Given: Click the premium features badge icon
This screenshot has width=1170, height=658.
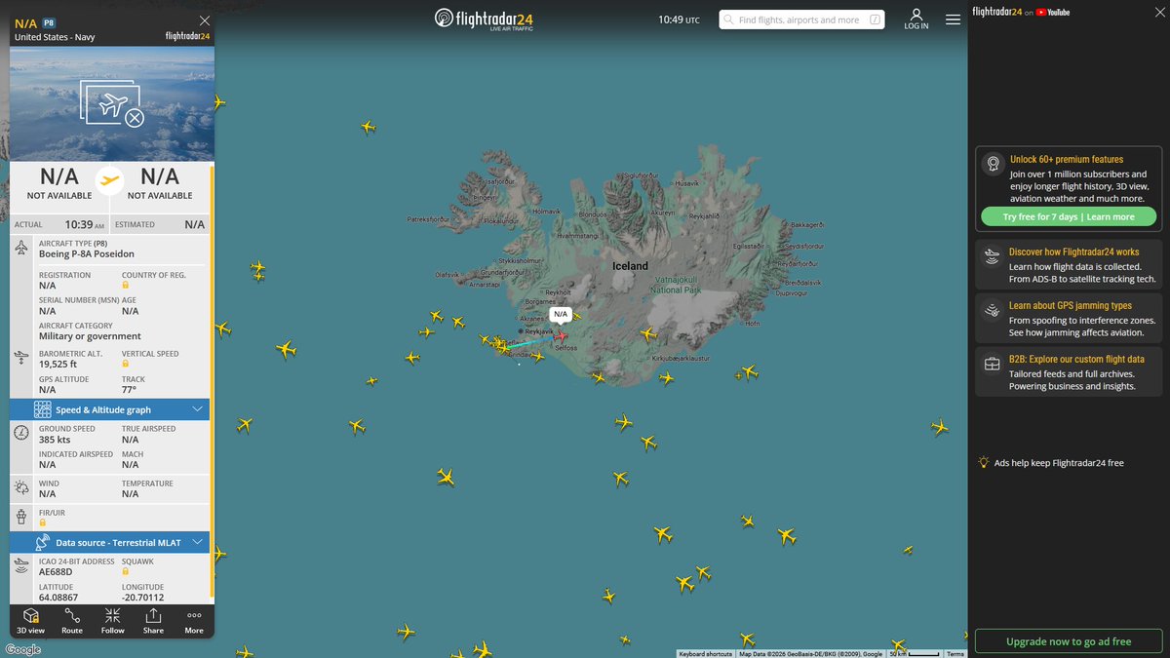Looking at the screenshot, I should click(993, 164).
